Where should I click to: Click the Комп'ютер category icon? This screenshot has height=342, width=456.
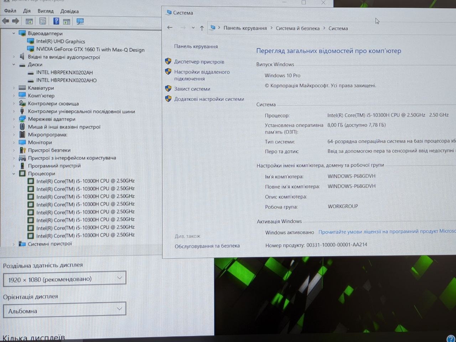pos(22,95)
